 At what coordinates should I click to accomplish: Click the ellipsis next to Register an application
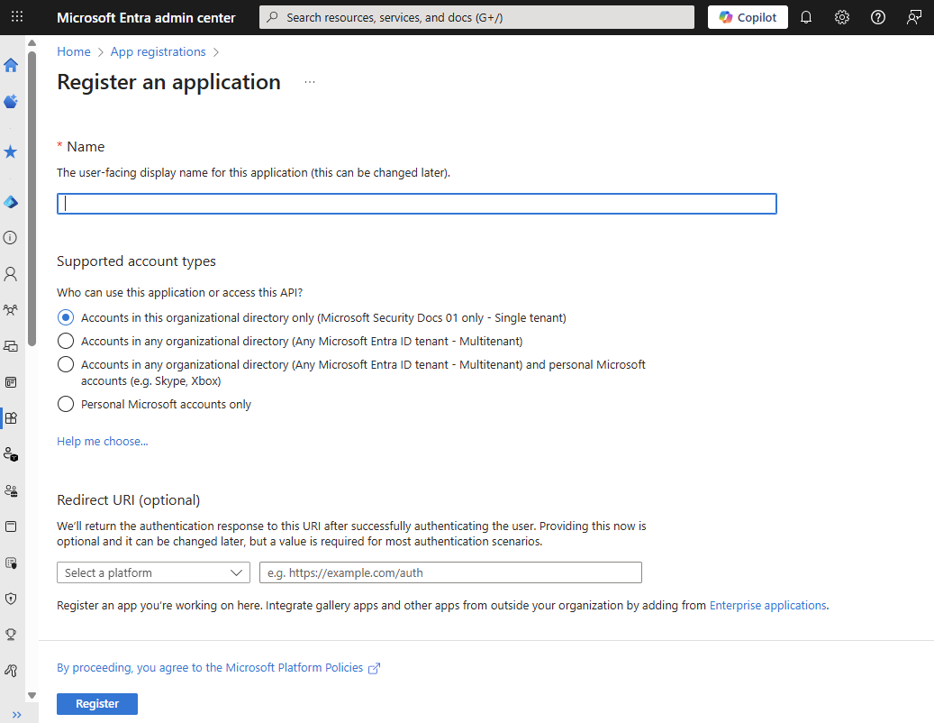pos(309,80)
